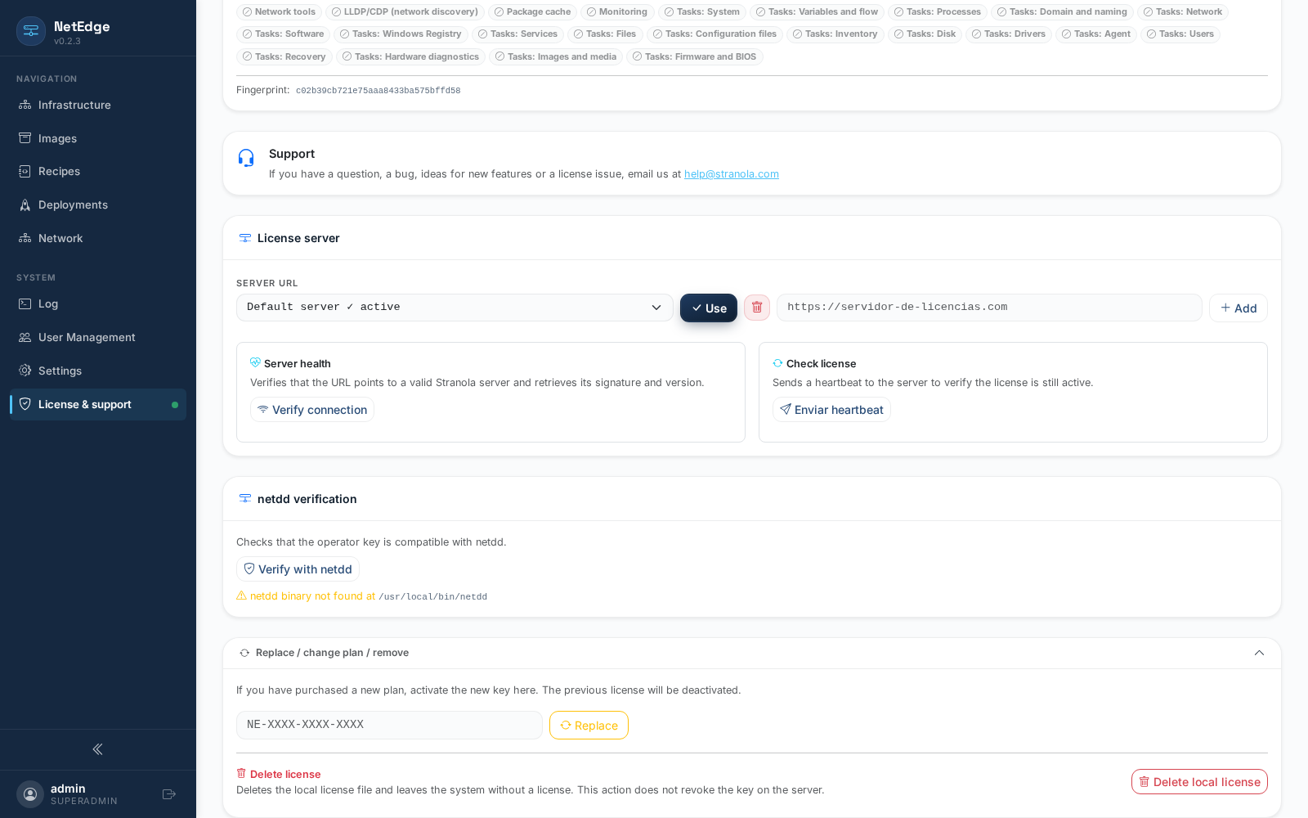Click the red trash icon to delete server
The width and height of the screenshot is (1308, 818).
click(757, 308)
